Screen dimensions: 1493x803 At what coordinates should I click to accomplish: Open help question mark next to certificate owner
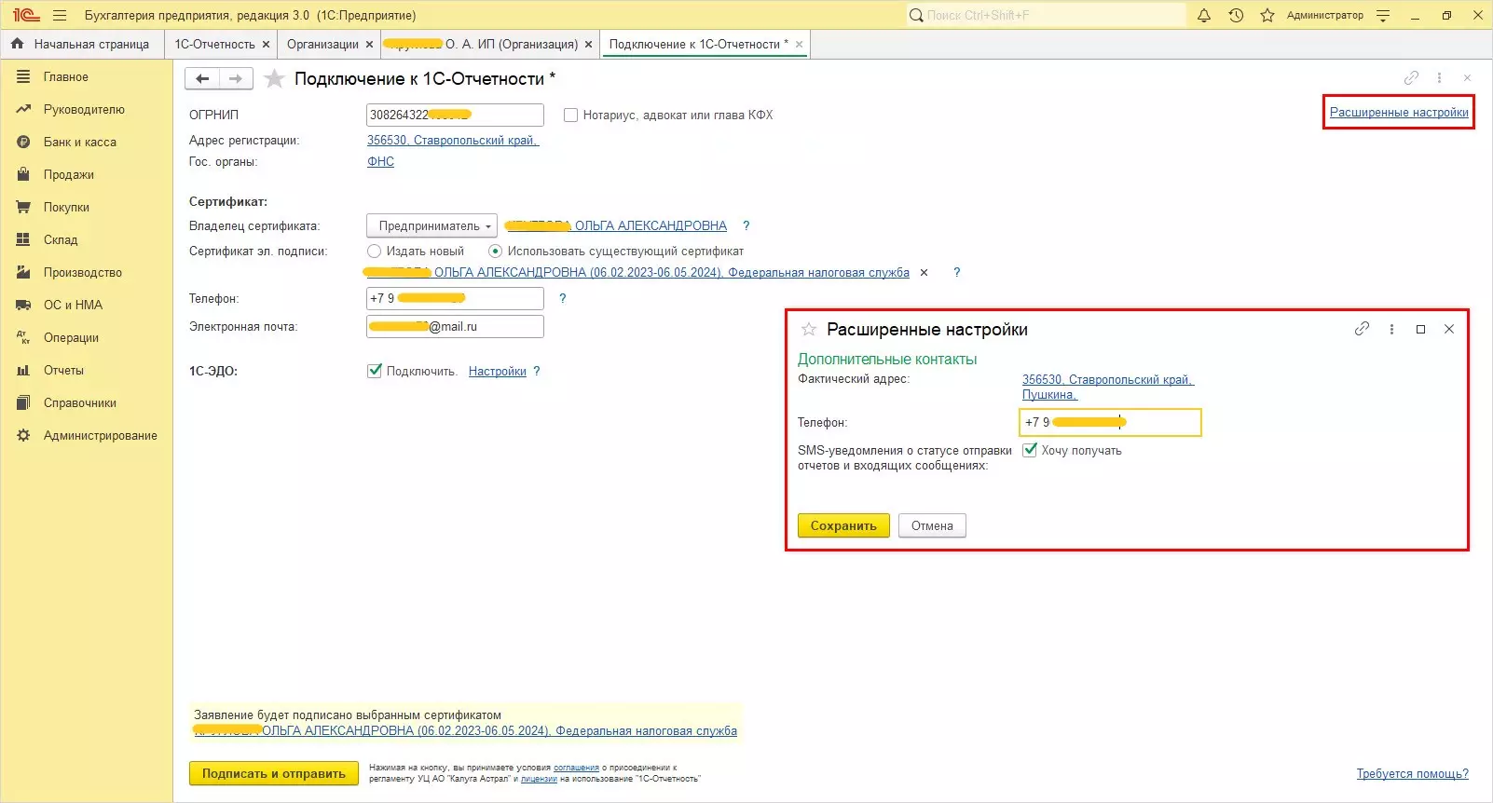click(x=746, y=225)
